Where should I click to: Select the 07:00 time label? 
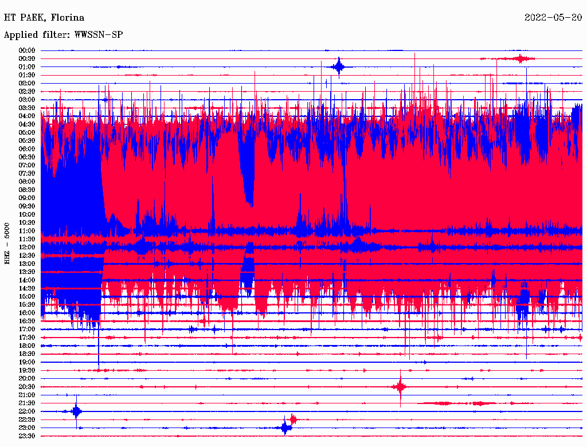[x=27, y=166]
